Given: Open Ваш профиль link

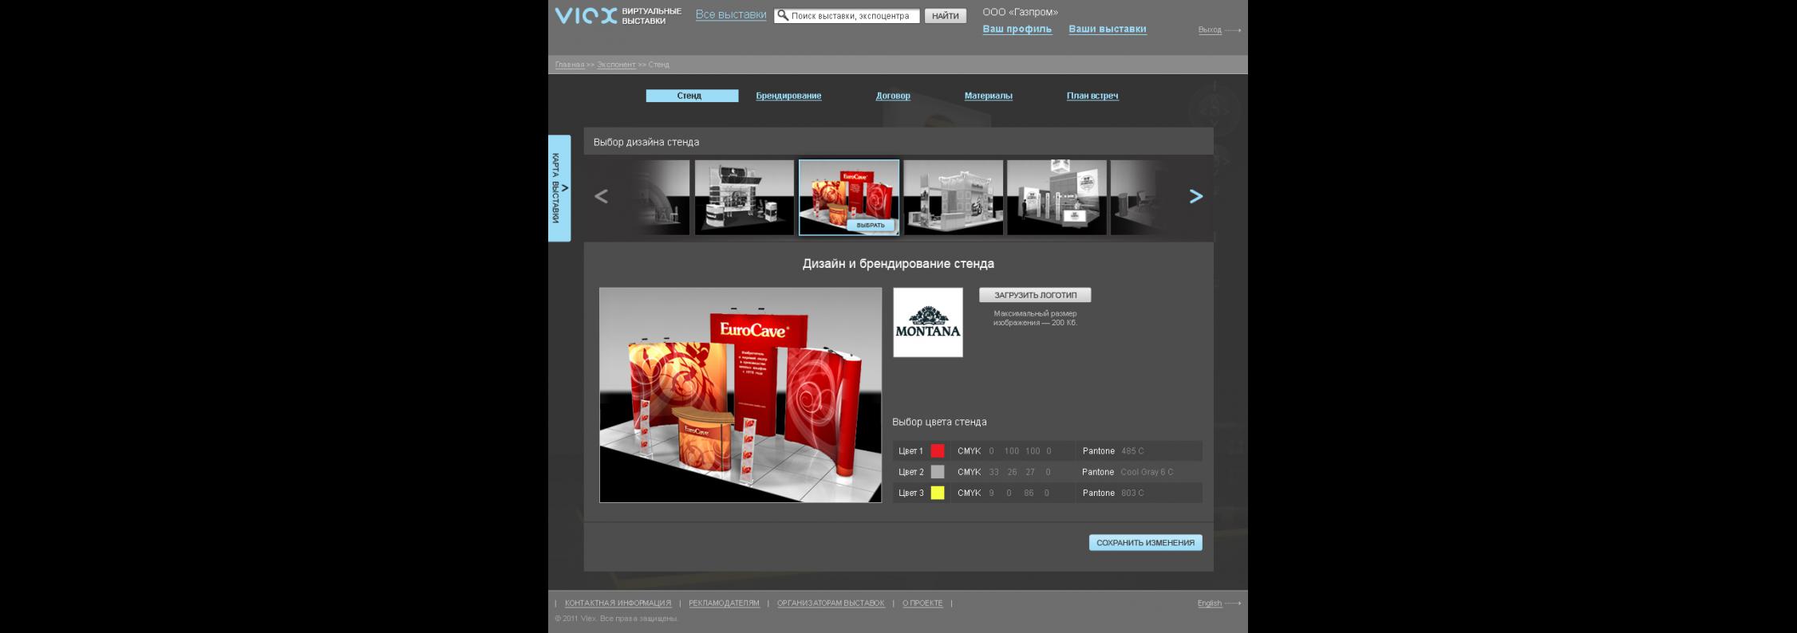Looking at the screenshot, I should pyautogui.click(x=1017, y=29).
